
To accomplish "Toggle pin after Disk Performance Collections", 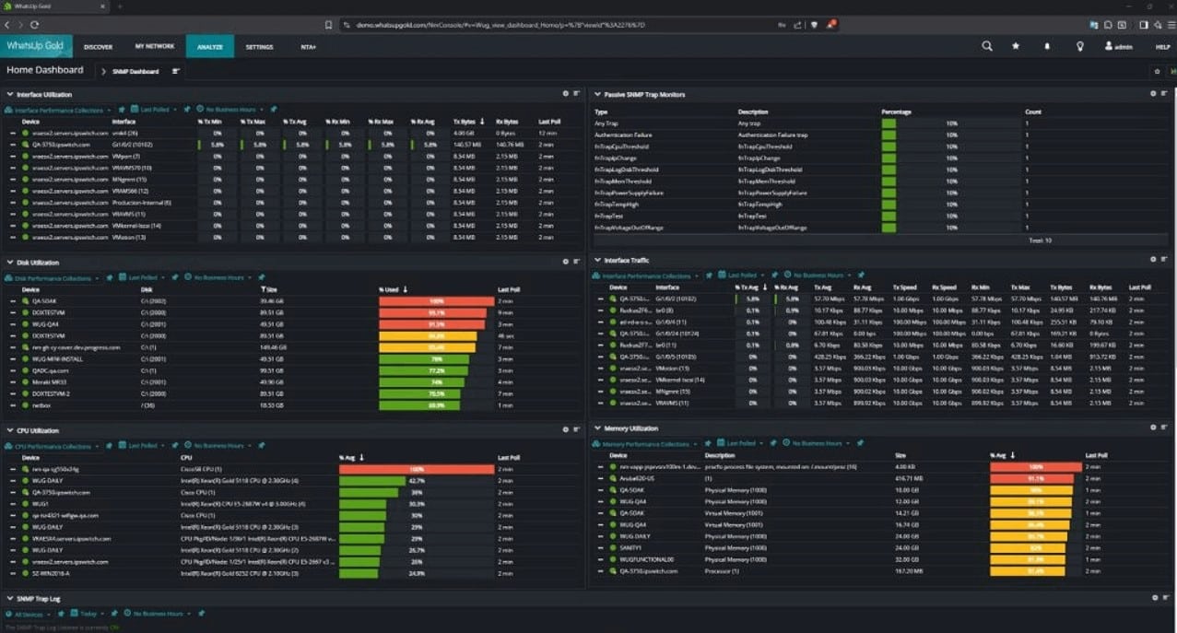I will [x=110, y=277].
